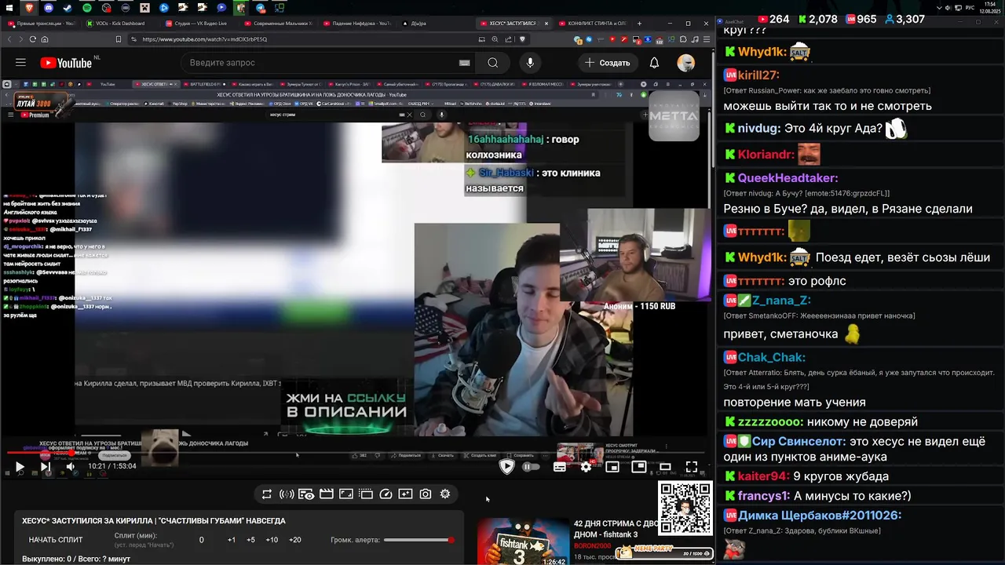The width and height of the screenshot is (1005, 565).
Task: Open the player settings gear
Action: (586, 467)
